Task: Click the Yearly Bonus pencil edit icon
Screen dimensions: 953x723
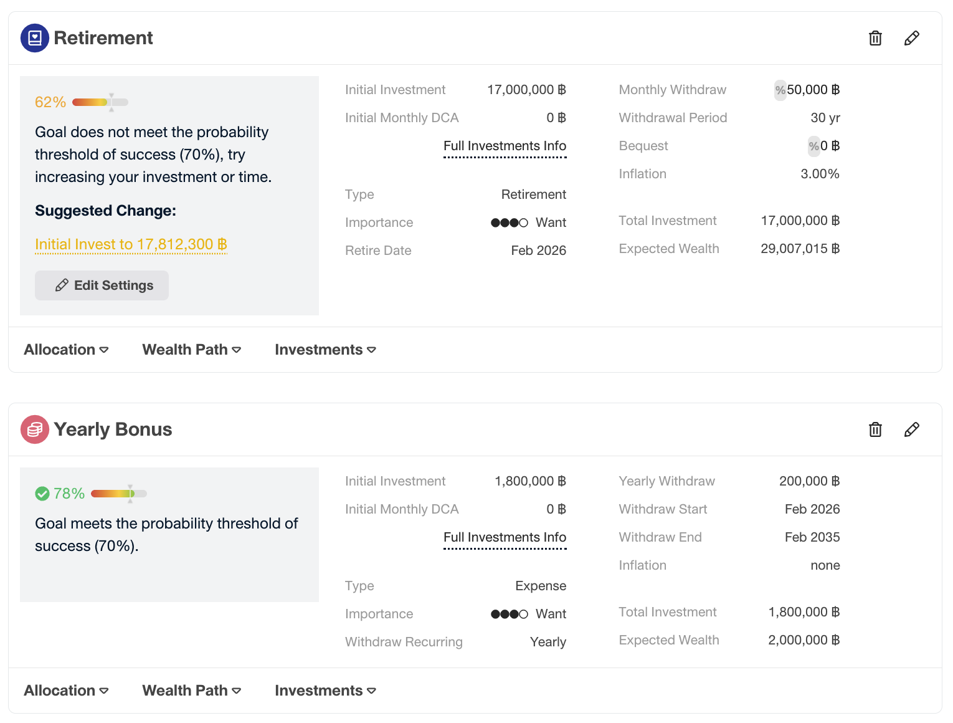Action: coord(911,429)
